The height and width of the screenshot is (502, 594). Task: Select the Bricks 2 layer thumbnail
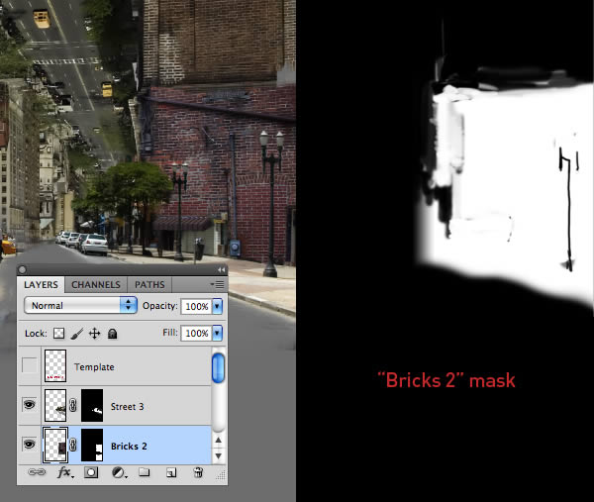click(55, 446)
